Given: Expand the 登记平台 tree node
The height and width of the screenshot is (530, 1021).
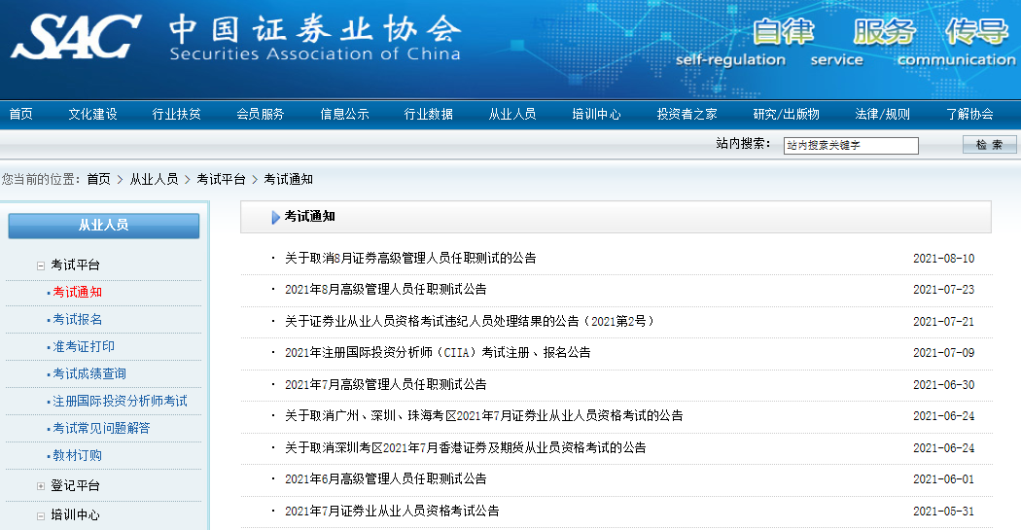Looking at the screenshot, I should point(41,486).
